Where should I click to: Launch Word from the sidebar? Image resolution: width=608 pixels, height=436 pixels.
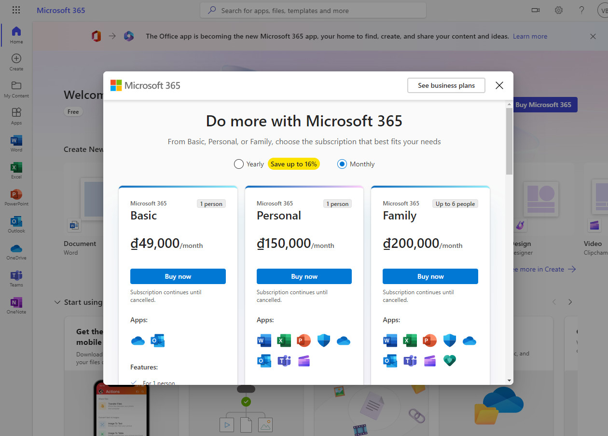[16, 143]
